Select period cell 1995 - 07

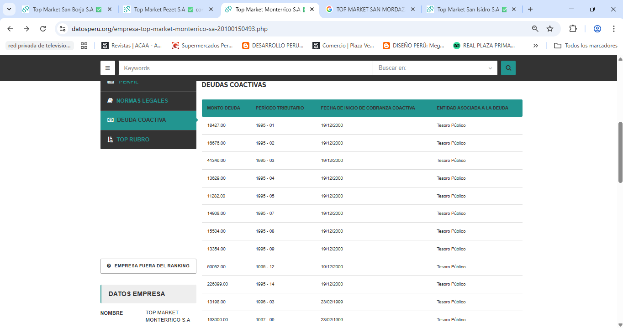pos(265,213)
